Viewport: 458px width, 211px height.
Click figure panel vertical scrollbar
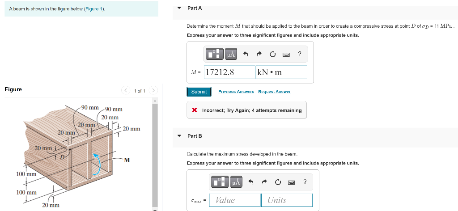pyautogui.click(x=155, y=155)
